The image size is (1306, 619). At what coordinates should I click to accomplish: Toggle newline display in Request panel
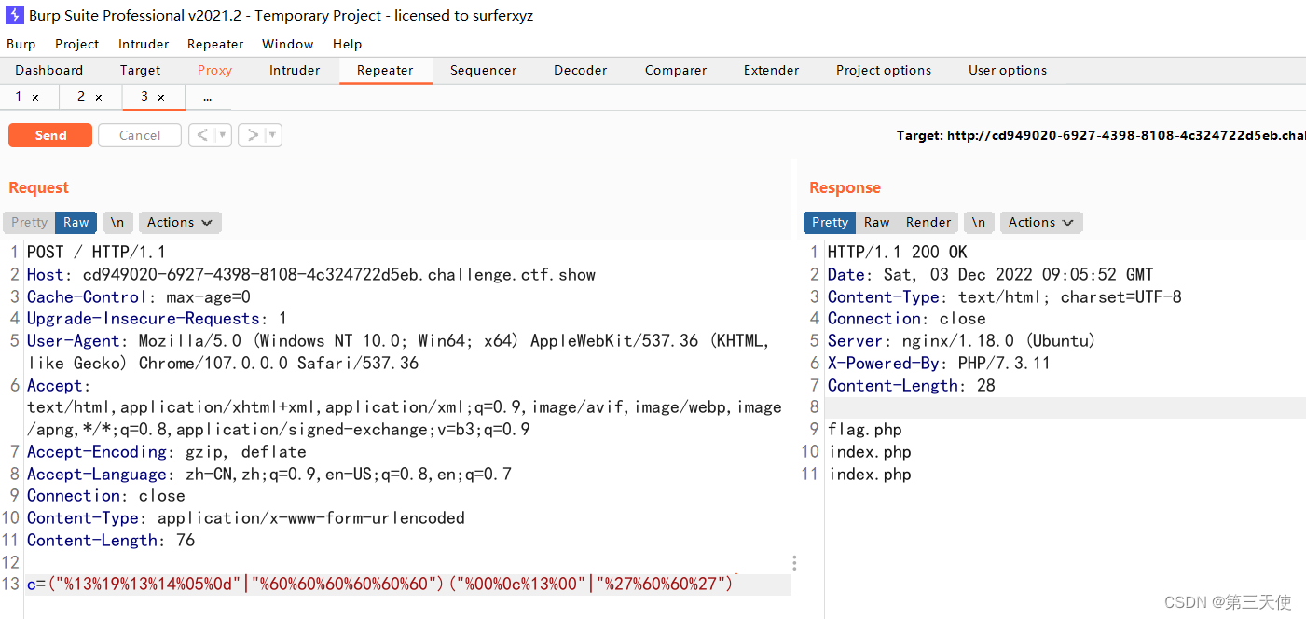click(x=117, y=222)
